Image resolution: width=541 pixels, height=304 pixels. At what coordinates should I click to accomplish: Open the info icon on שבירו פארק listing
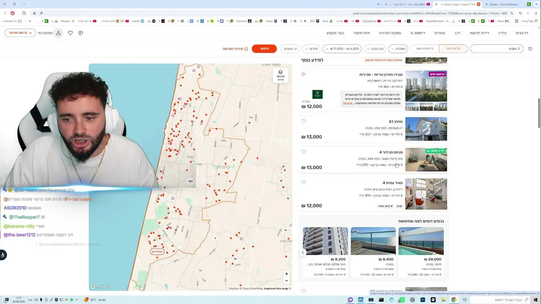(x=303, y=74)
